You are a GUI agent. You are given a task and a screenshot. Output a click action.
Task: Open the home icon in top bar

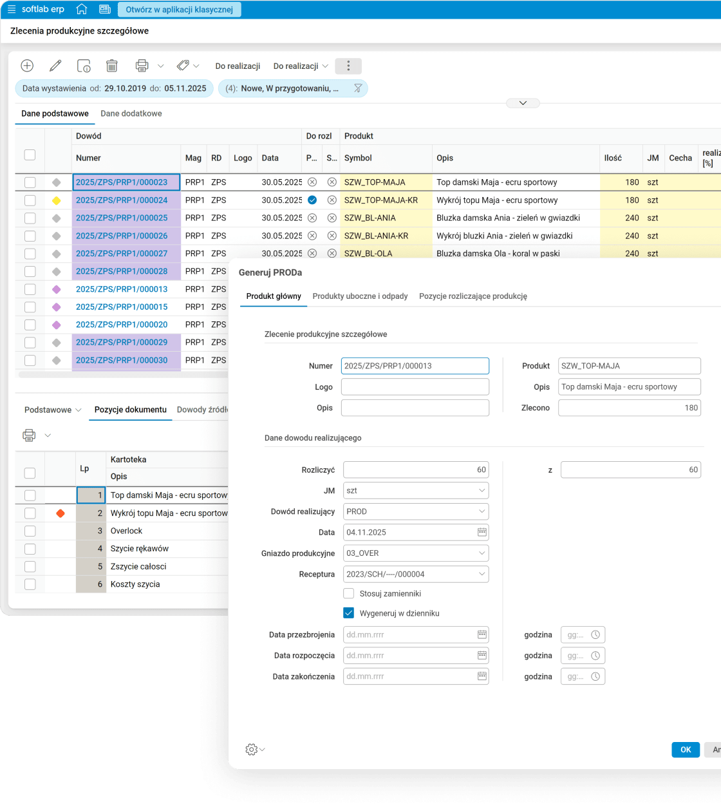[82, 9]
